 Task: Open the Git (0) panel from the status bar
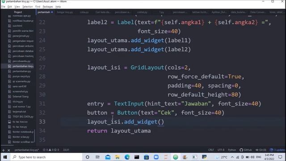(261, 150)
